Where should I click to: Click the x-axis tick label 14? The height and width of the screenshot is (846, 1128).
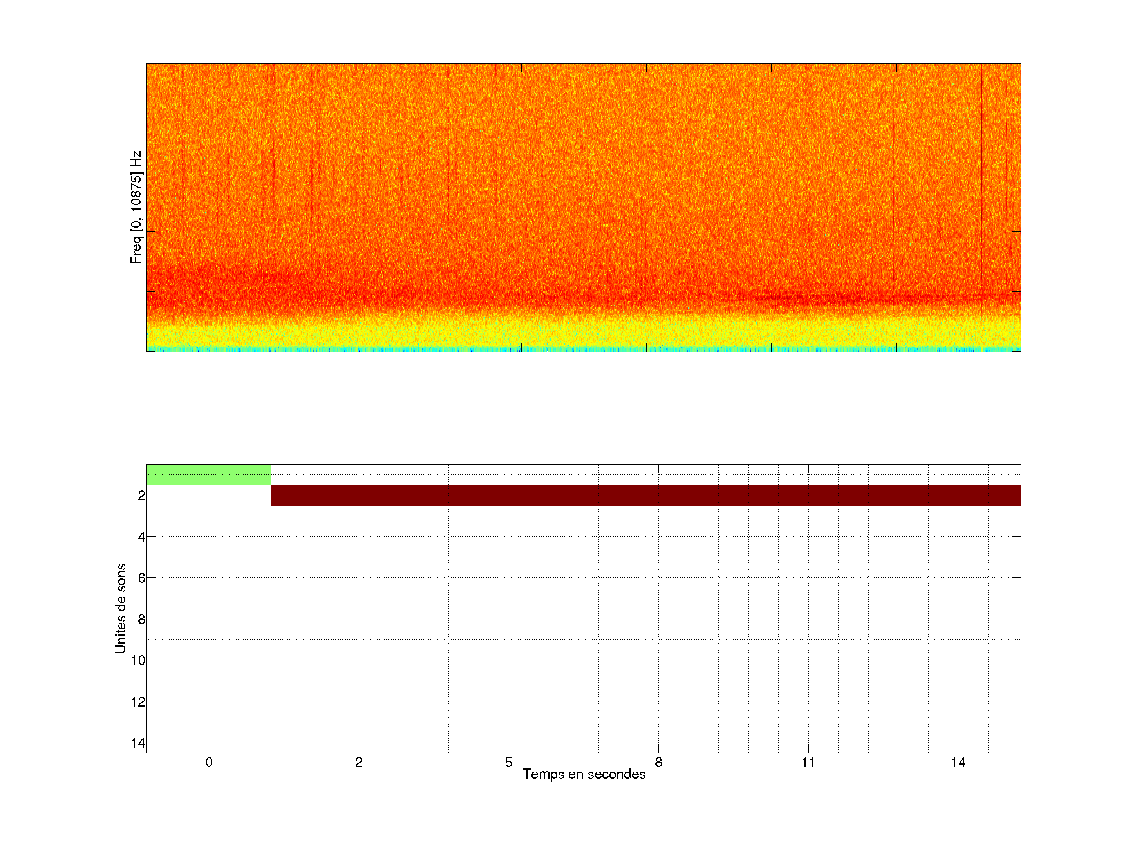[x=958, y=762]
